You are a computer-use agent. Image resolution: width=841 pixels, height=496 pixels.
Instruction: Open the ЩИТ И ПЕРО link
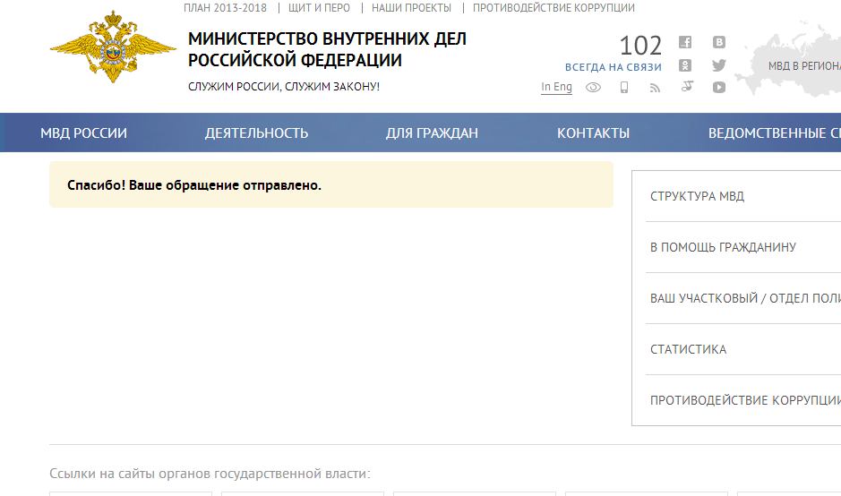point(319,8)
